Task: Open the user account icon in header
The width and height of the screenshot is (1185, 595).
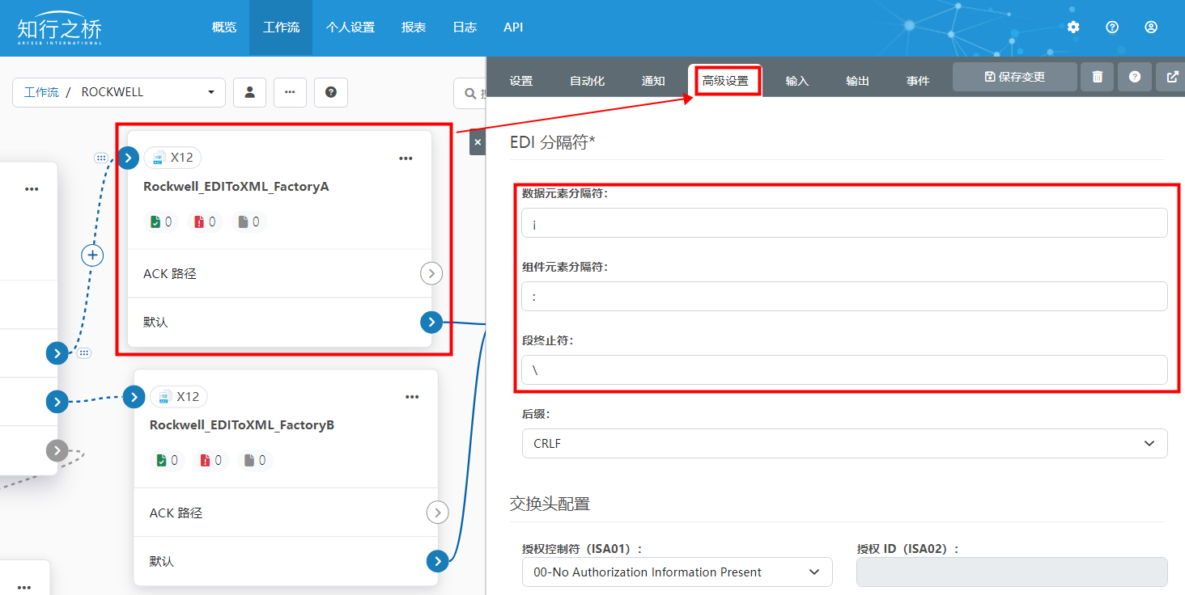Action: (1151, 27)
